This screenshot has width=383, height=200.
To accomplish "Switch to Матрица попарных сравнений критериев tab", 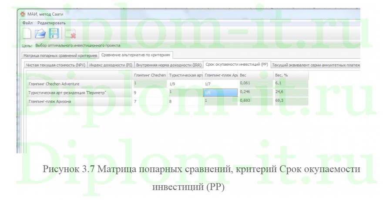I will [x=60, y=56].
